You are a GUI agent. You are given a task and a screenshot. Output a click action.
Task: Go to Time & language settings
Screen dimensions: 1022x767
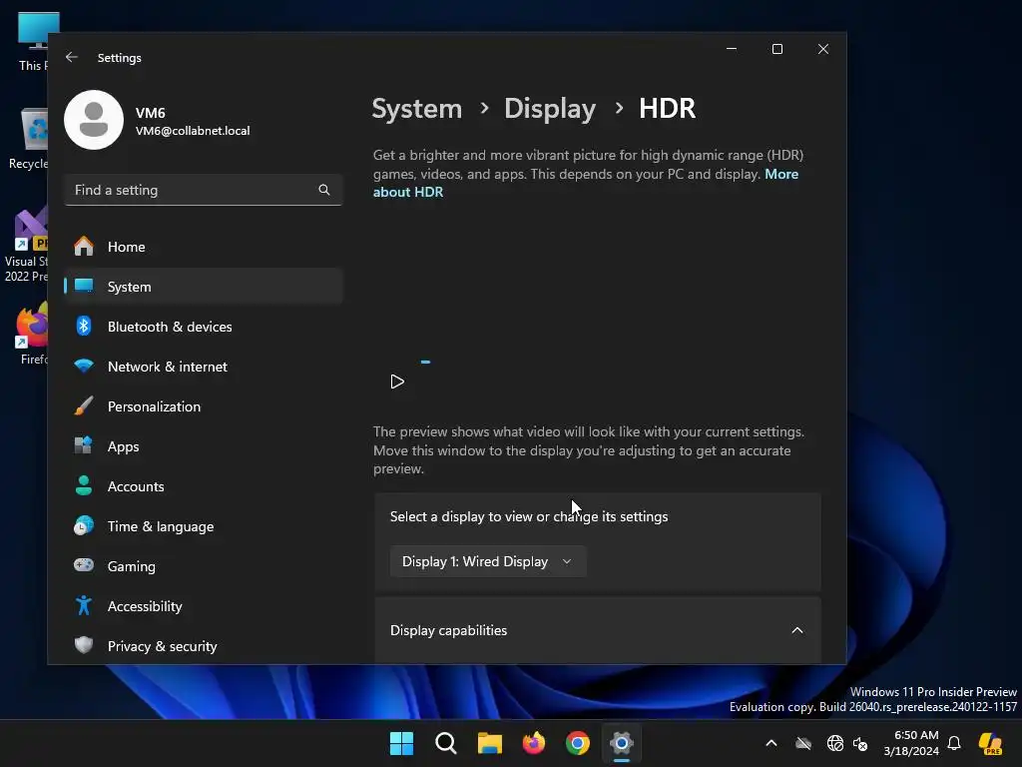[204, 526]
